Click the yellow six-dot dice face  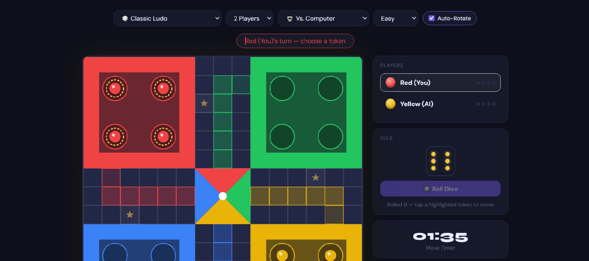coord(440,161)
